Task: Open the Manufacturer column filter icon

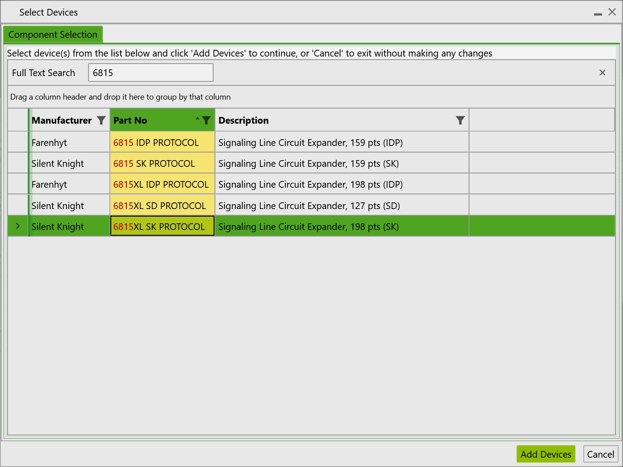Action: coord(101,121)
